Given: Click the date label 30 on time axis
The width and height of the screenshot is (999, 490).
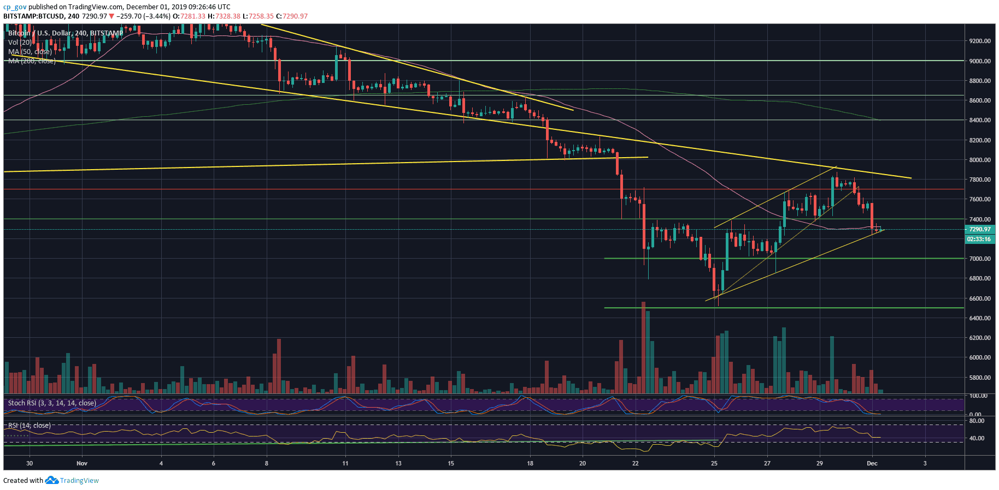Looking at the screenshot, I should pos(30,463).
